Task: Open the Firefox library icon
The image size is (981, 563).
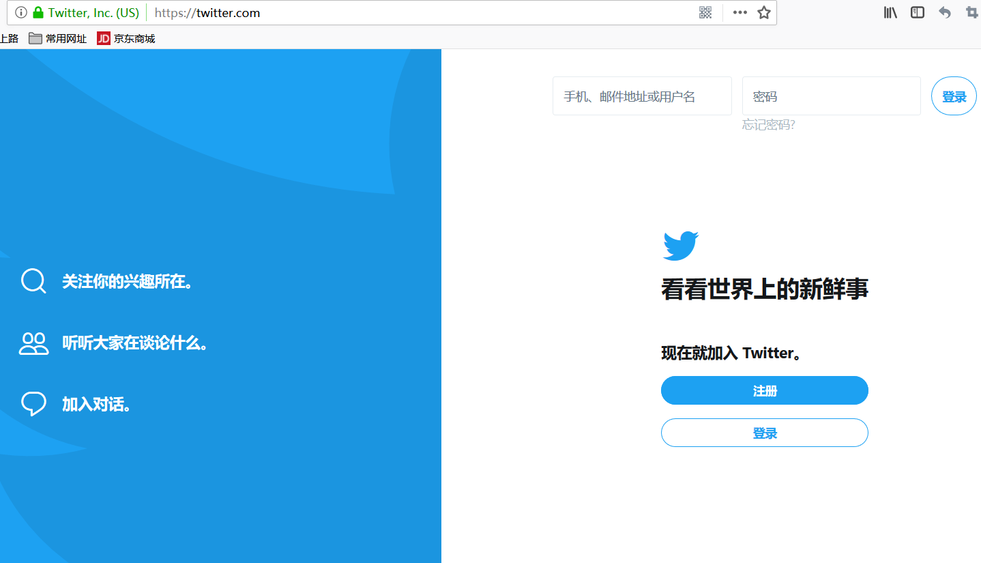Action: tap(890, 12)
